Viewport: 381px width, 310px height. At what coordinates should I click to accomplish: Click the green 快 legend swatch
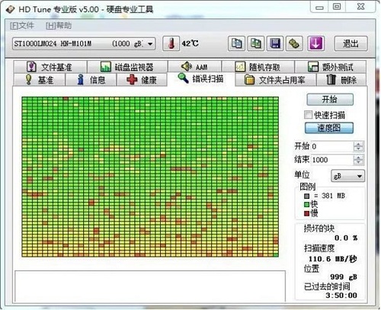[x=307, y=204]
